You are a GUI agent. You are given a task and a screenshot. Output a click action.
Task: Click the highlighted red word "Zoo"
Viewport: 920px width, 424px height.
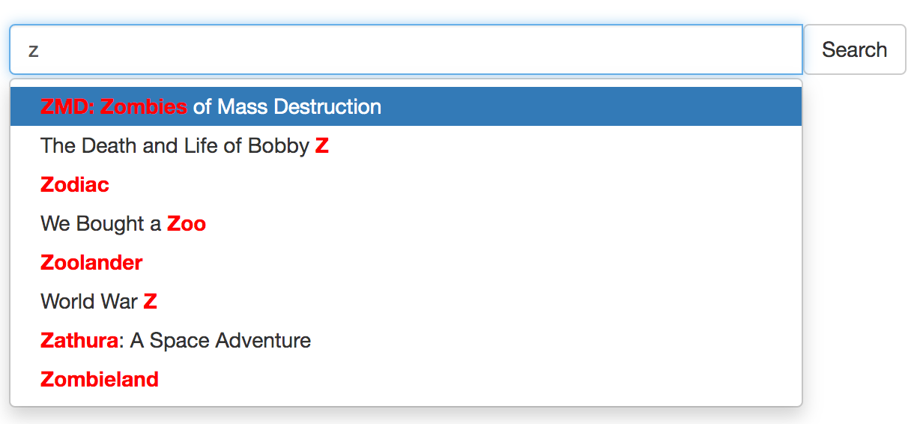point(187,223)
